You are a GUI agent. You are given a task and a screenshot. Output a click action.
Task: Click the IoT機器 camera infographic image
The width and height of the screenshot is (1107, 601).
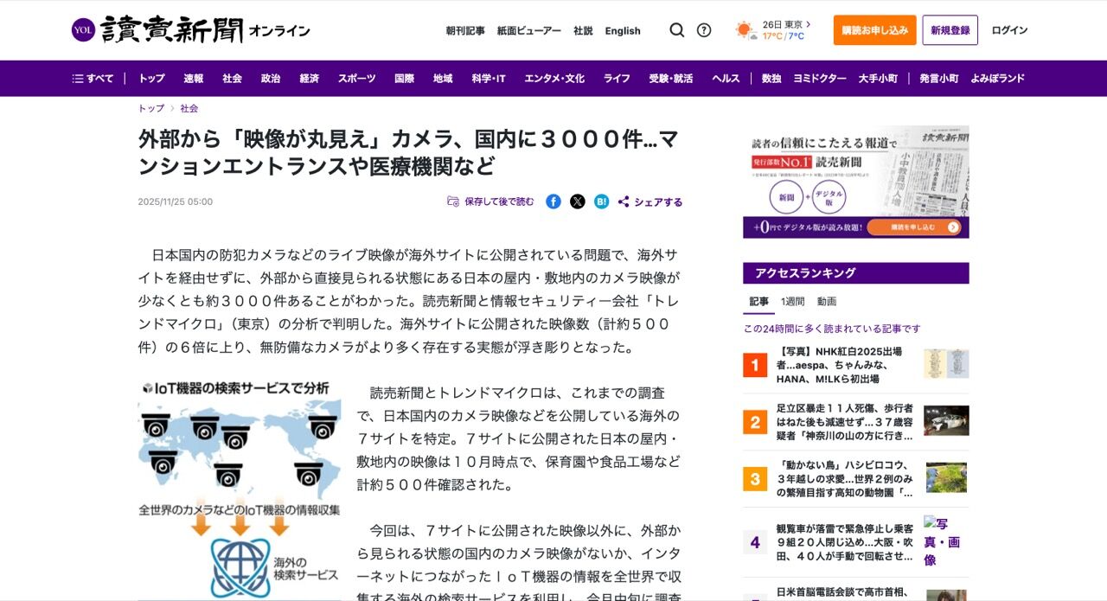(240, 490)
